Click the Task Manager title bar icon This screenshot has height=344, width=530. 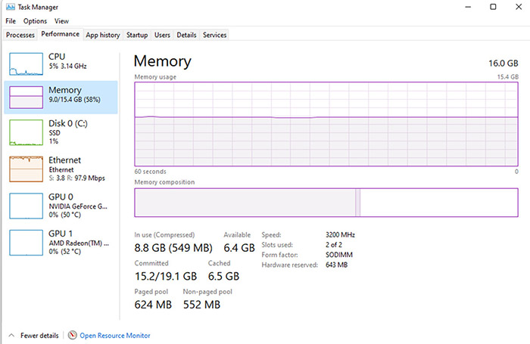tap(11, 7)
